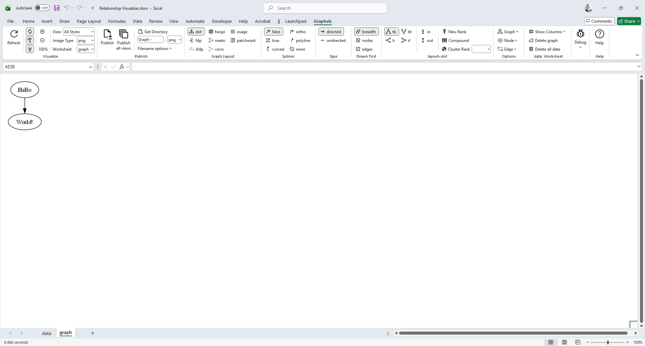645x346 pixels.
Task: Click the Get Directory icon
Action: [141, 32]
